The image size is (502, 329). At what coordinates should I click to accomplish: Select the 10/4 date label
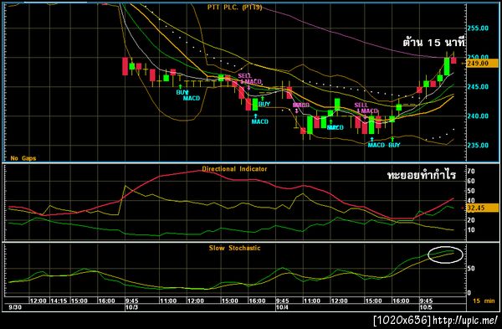click(x=282, y=307)
